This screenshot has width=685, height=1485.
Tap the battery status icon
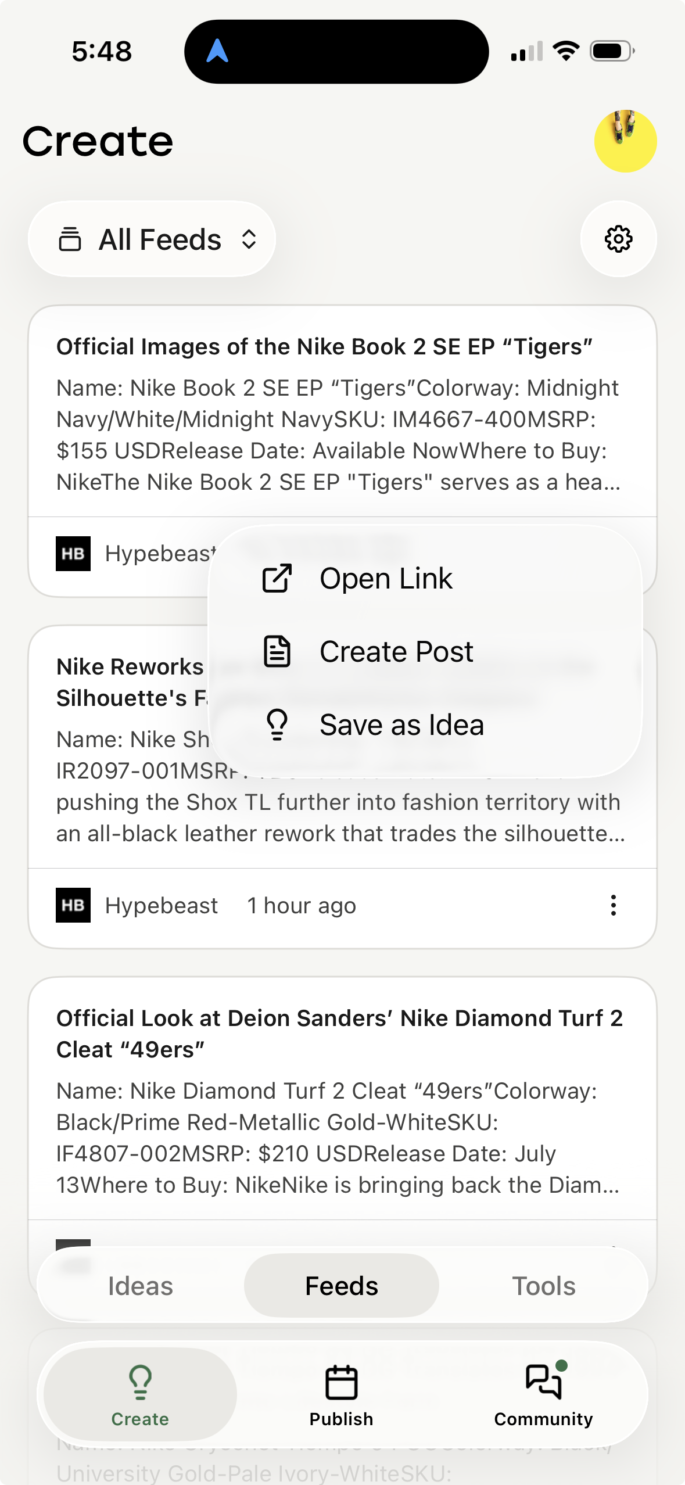612,51
